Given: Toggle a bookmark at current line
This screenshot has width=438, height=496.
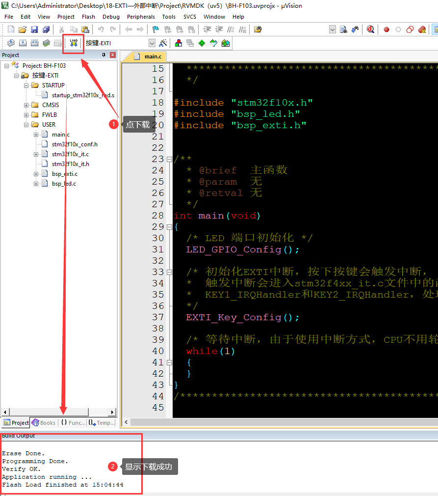Looking at the screenshot, I should click(155, 29).
